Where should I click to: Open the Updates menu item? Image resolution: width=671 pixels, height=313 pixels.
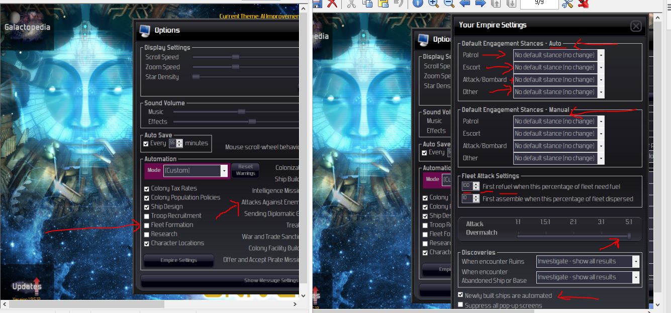[x=27, y=286]
